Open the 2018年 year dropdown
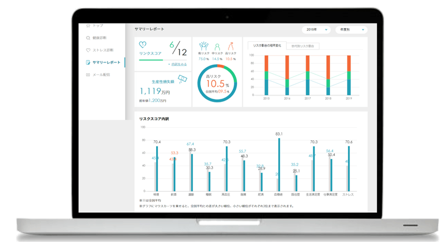This screenshot has height=247, width=442. pyautogui.click(x=316, y=30)
